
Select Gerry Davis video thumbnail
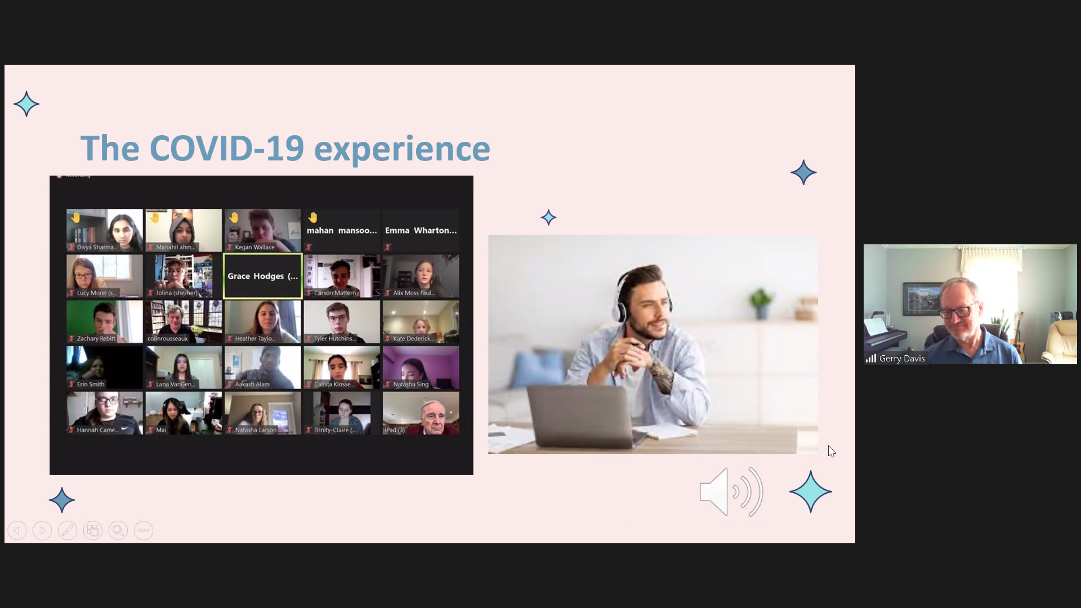[970, 304]
